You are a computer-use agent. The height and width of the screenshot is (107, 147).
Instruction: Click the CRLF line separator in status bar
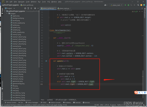coord(102,105)
